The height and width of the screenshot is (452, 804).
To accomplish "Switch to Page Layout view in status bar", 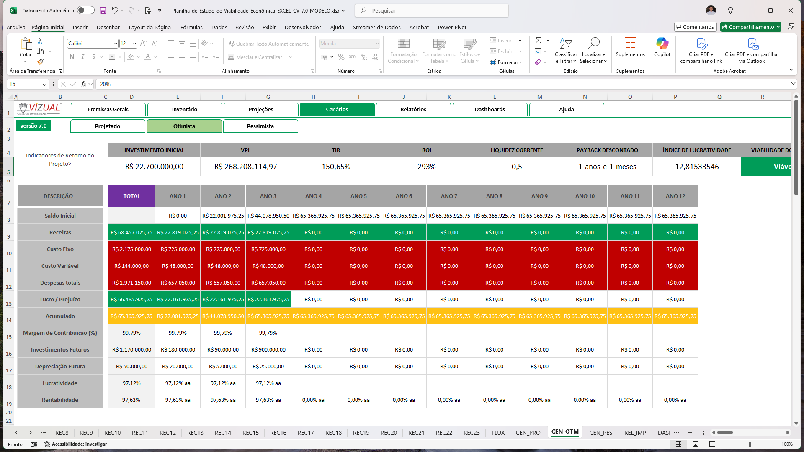I will [696, 444].
